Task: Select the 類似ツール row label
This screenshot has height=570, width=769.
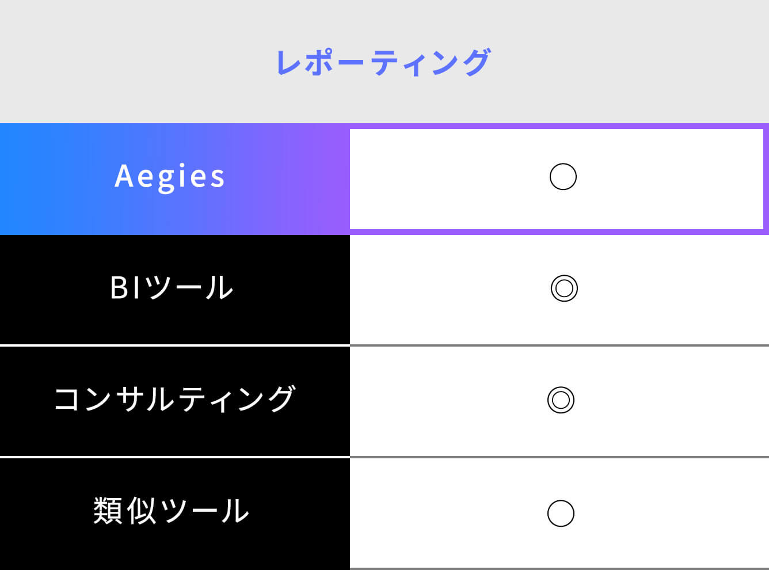Action: [x=171, y=511]
